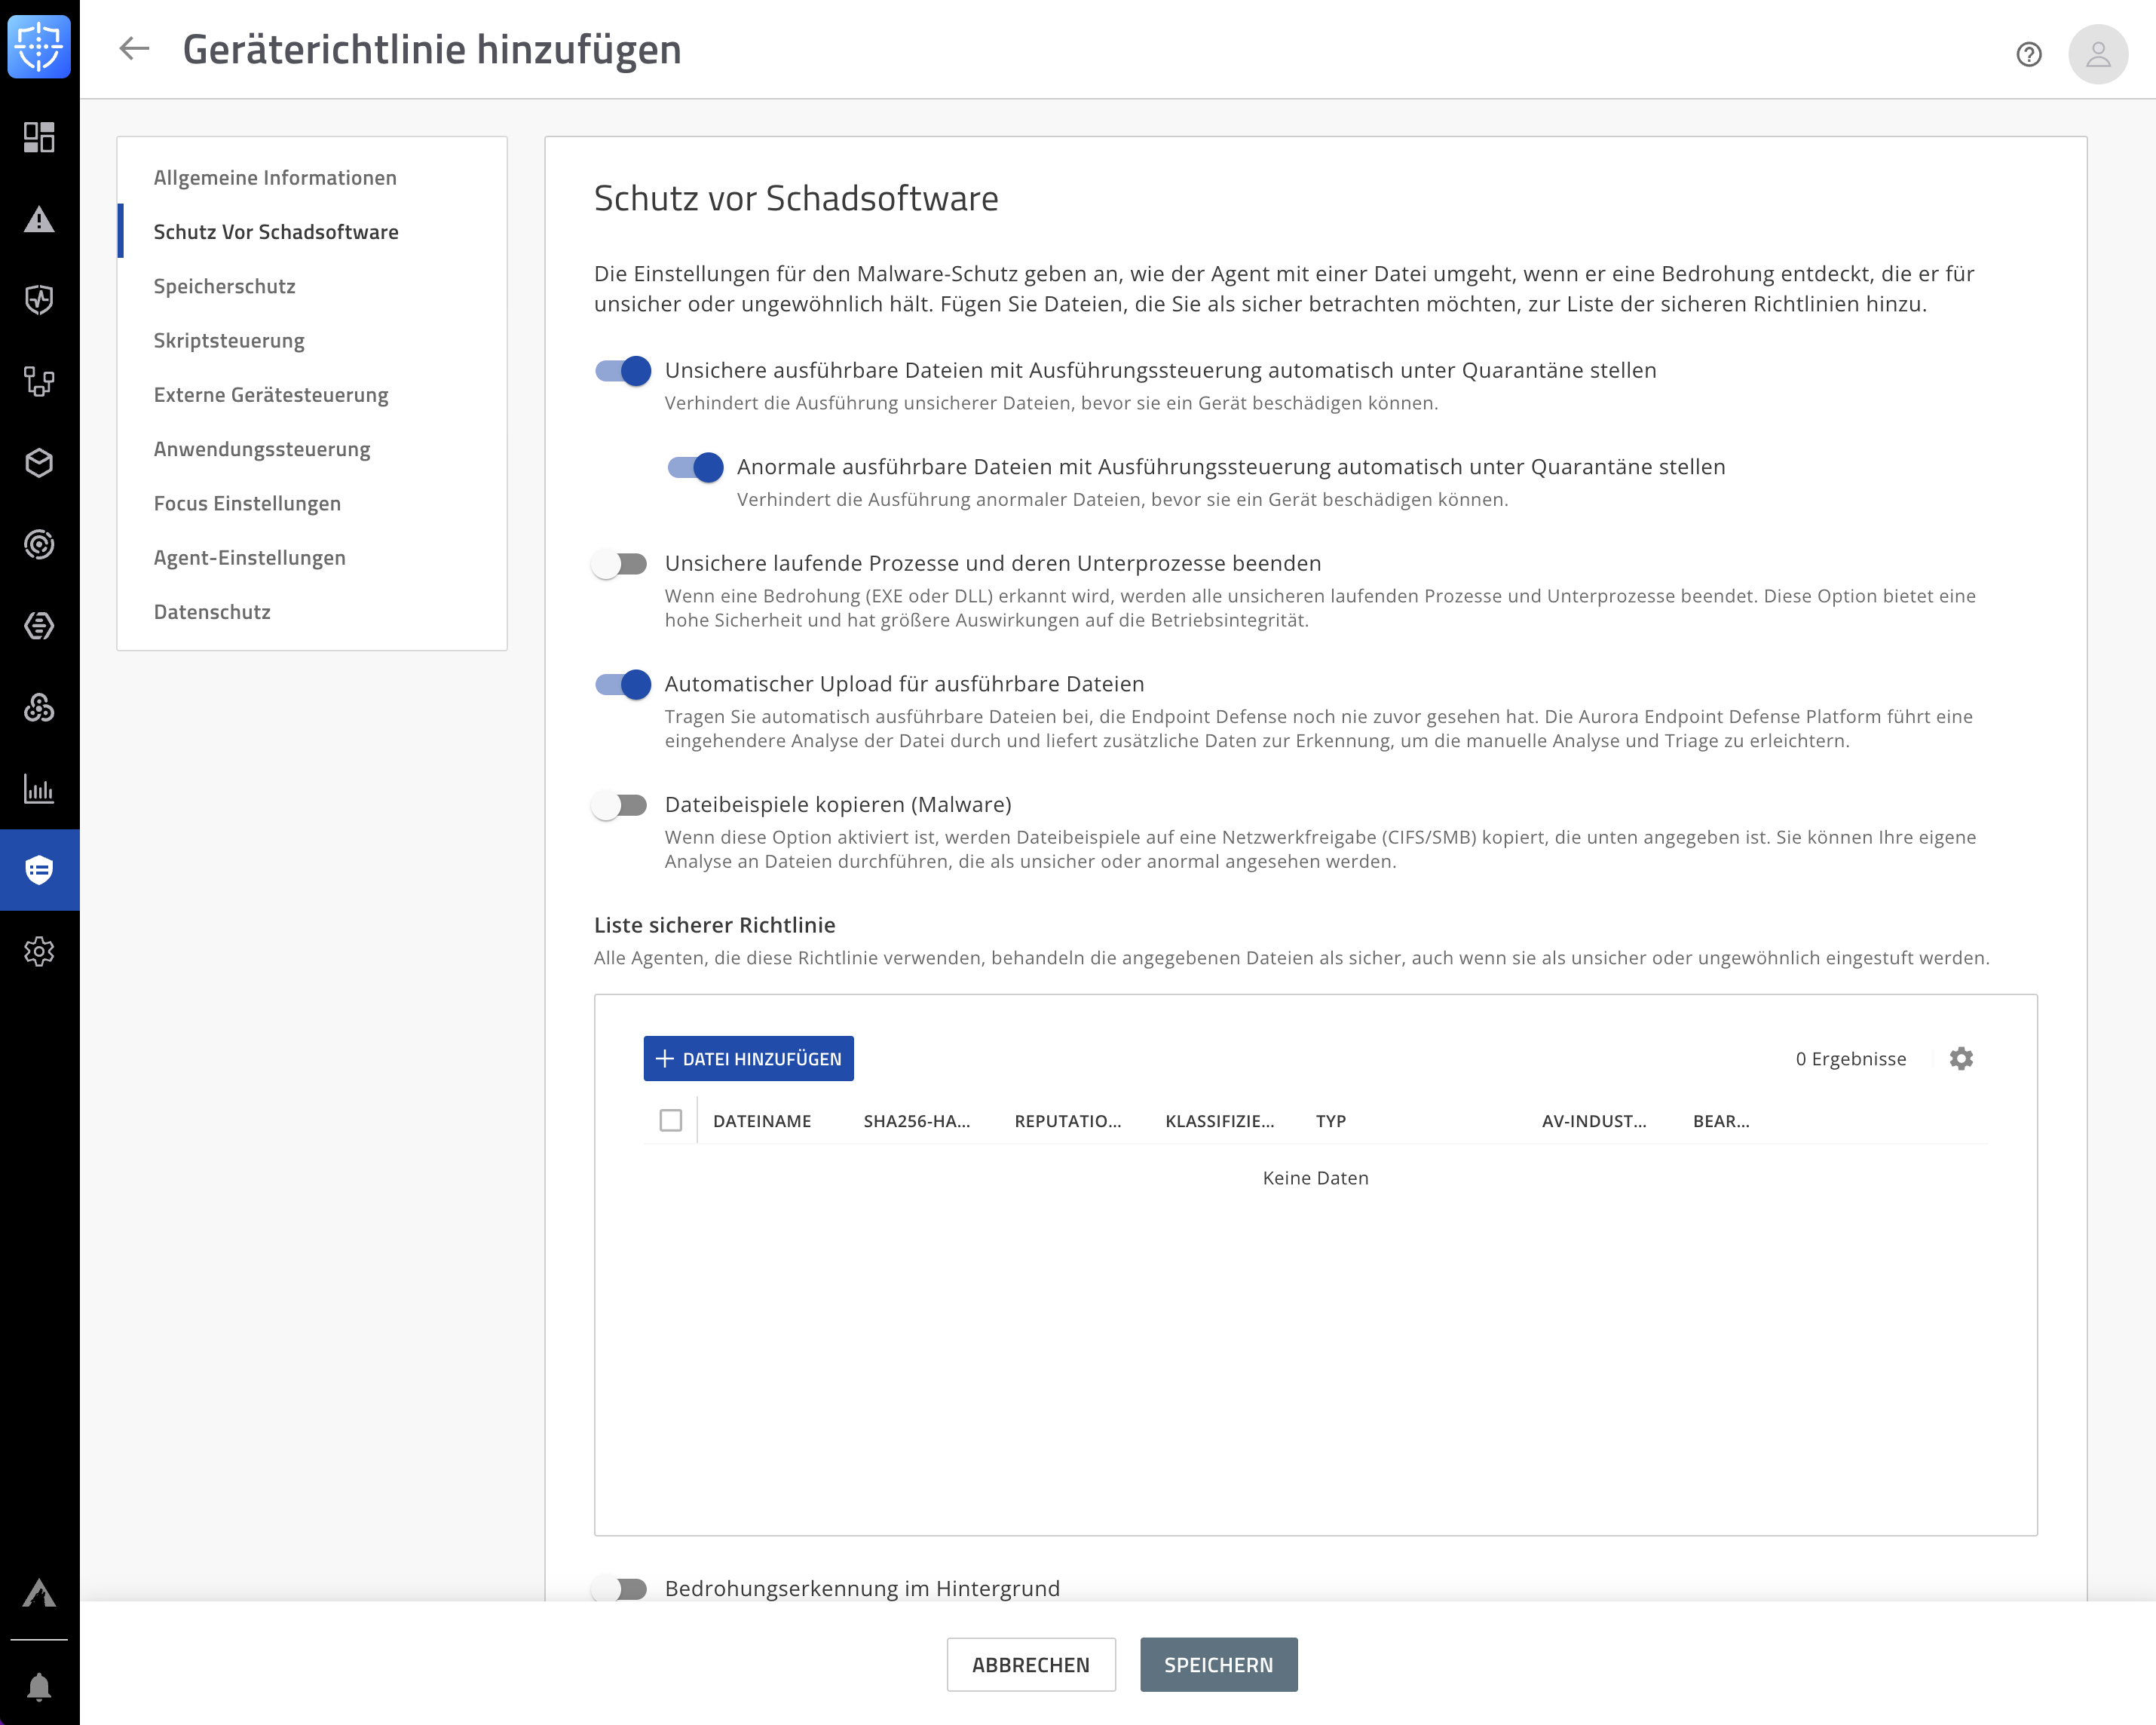Toggle Dateibeispiele kopieren (Malware) on
Viewport: 2156px width, 1725px height.
[620, 805]
